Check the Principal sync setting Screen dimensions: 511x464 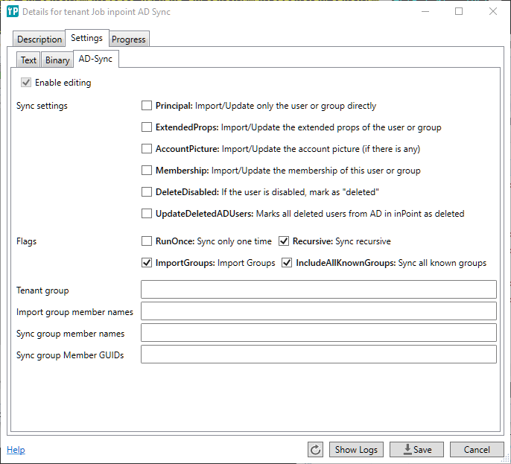click(147, 106)
